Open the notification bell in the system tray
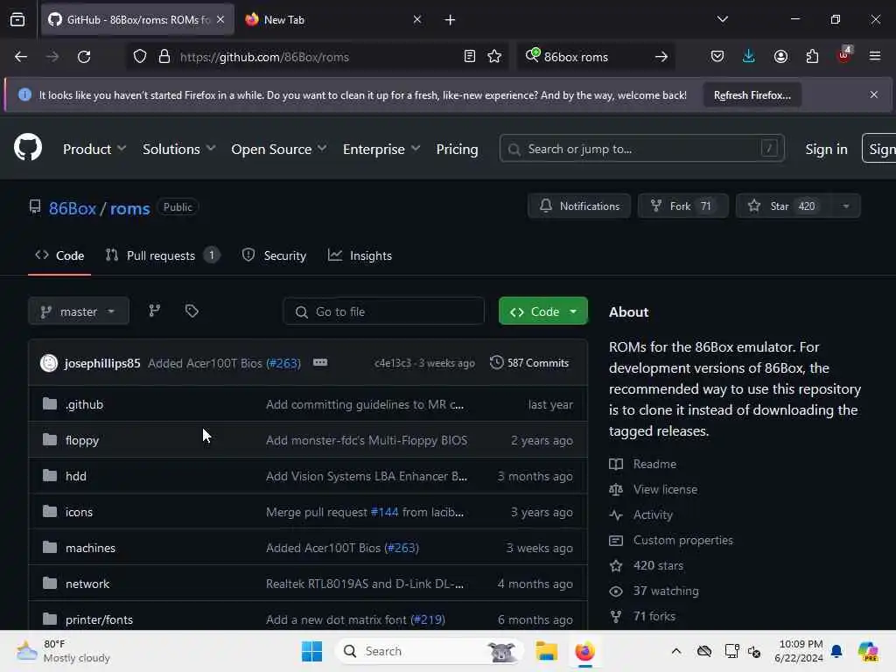896x672 pixels. coord(836,651)
